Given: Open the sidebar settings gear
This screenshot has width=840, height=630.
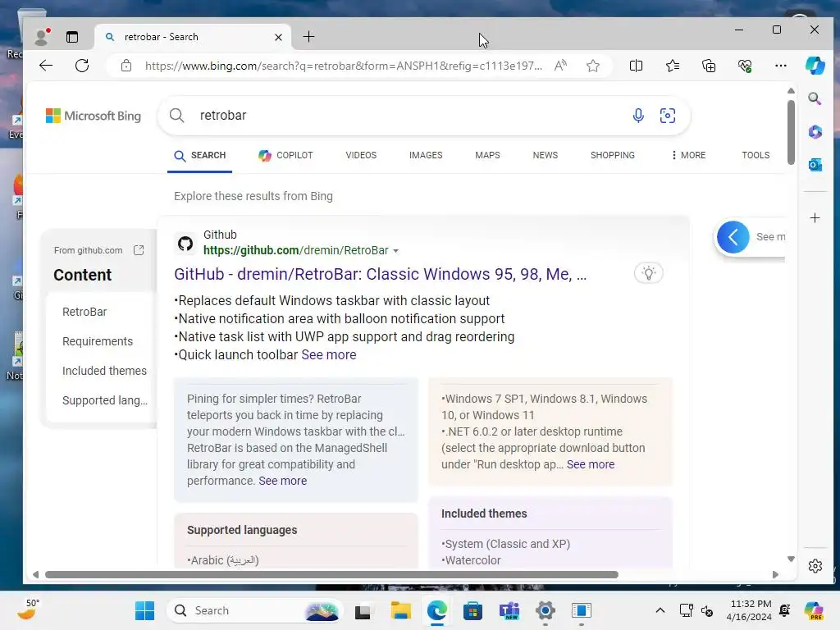Looking at the screenshot, I should click(x=815, y=566).
